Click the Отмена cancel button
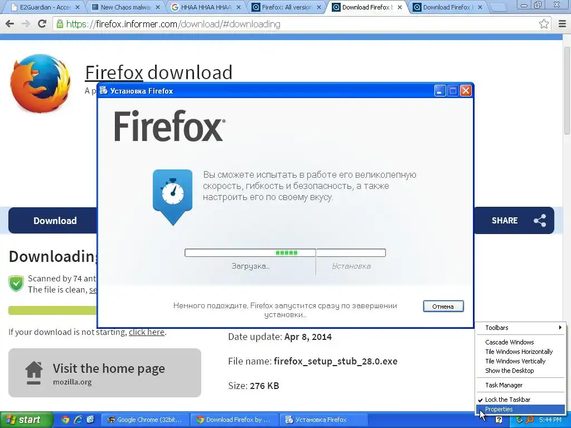The height and width of the screenshot is (428, 571). [443, 306]
